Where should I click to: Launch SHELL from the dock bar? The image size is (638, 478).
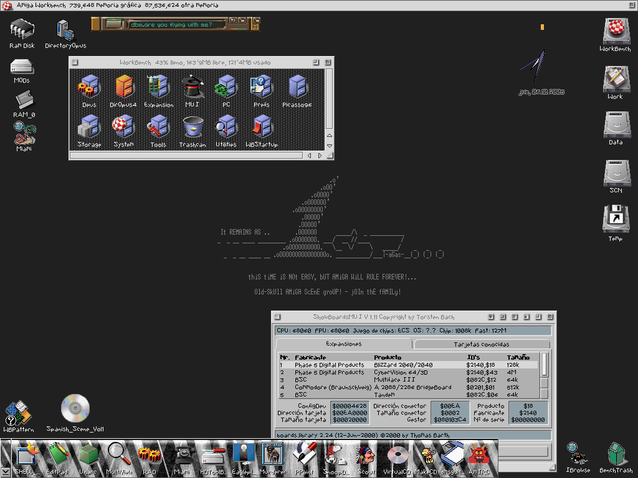click(x=27, y=459)
